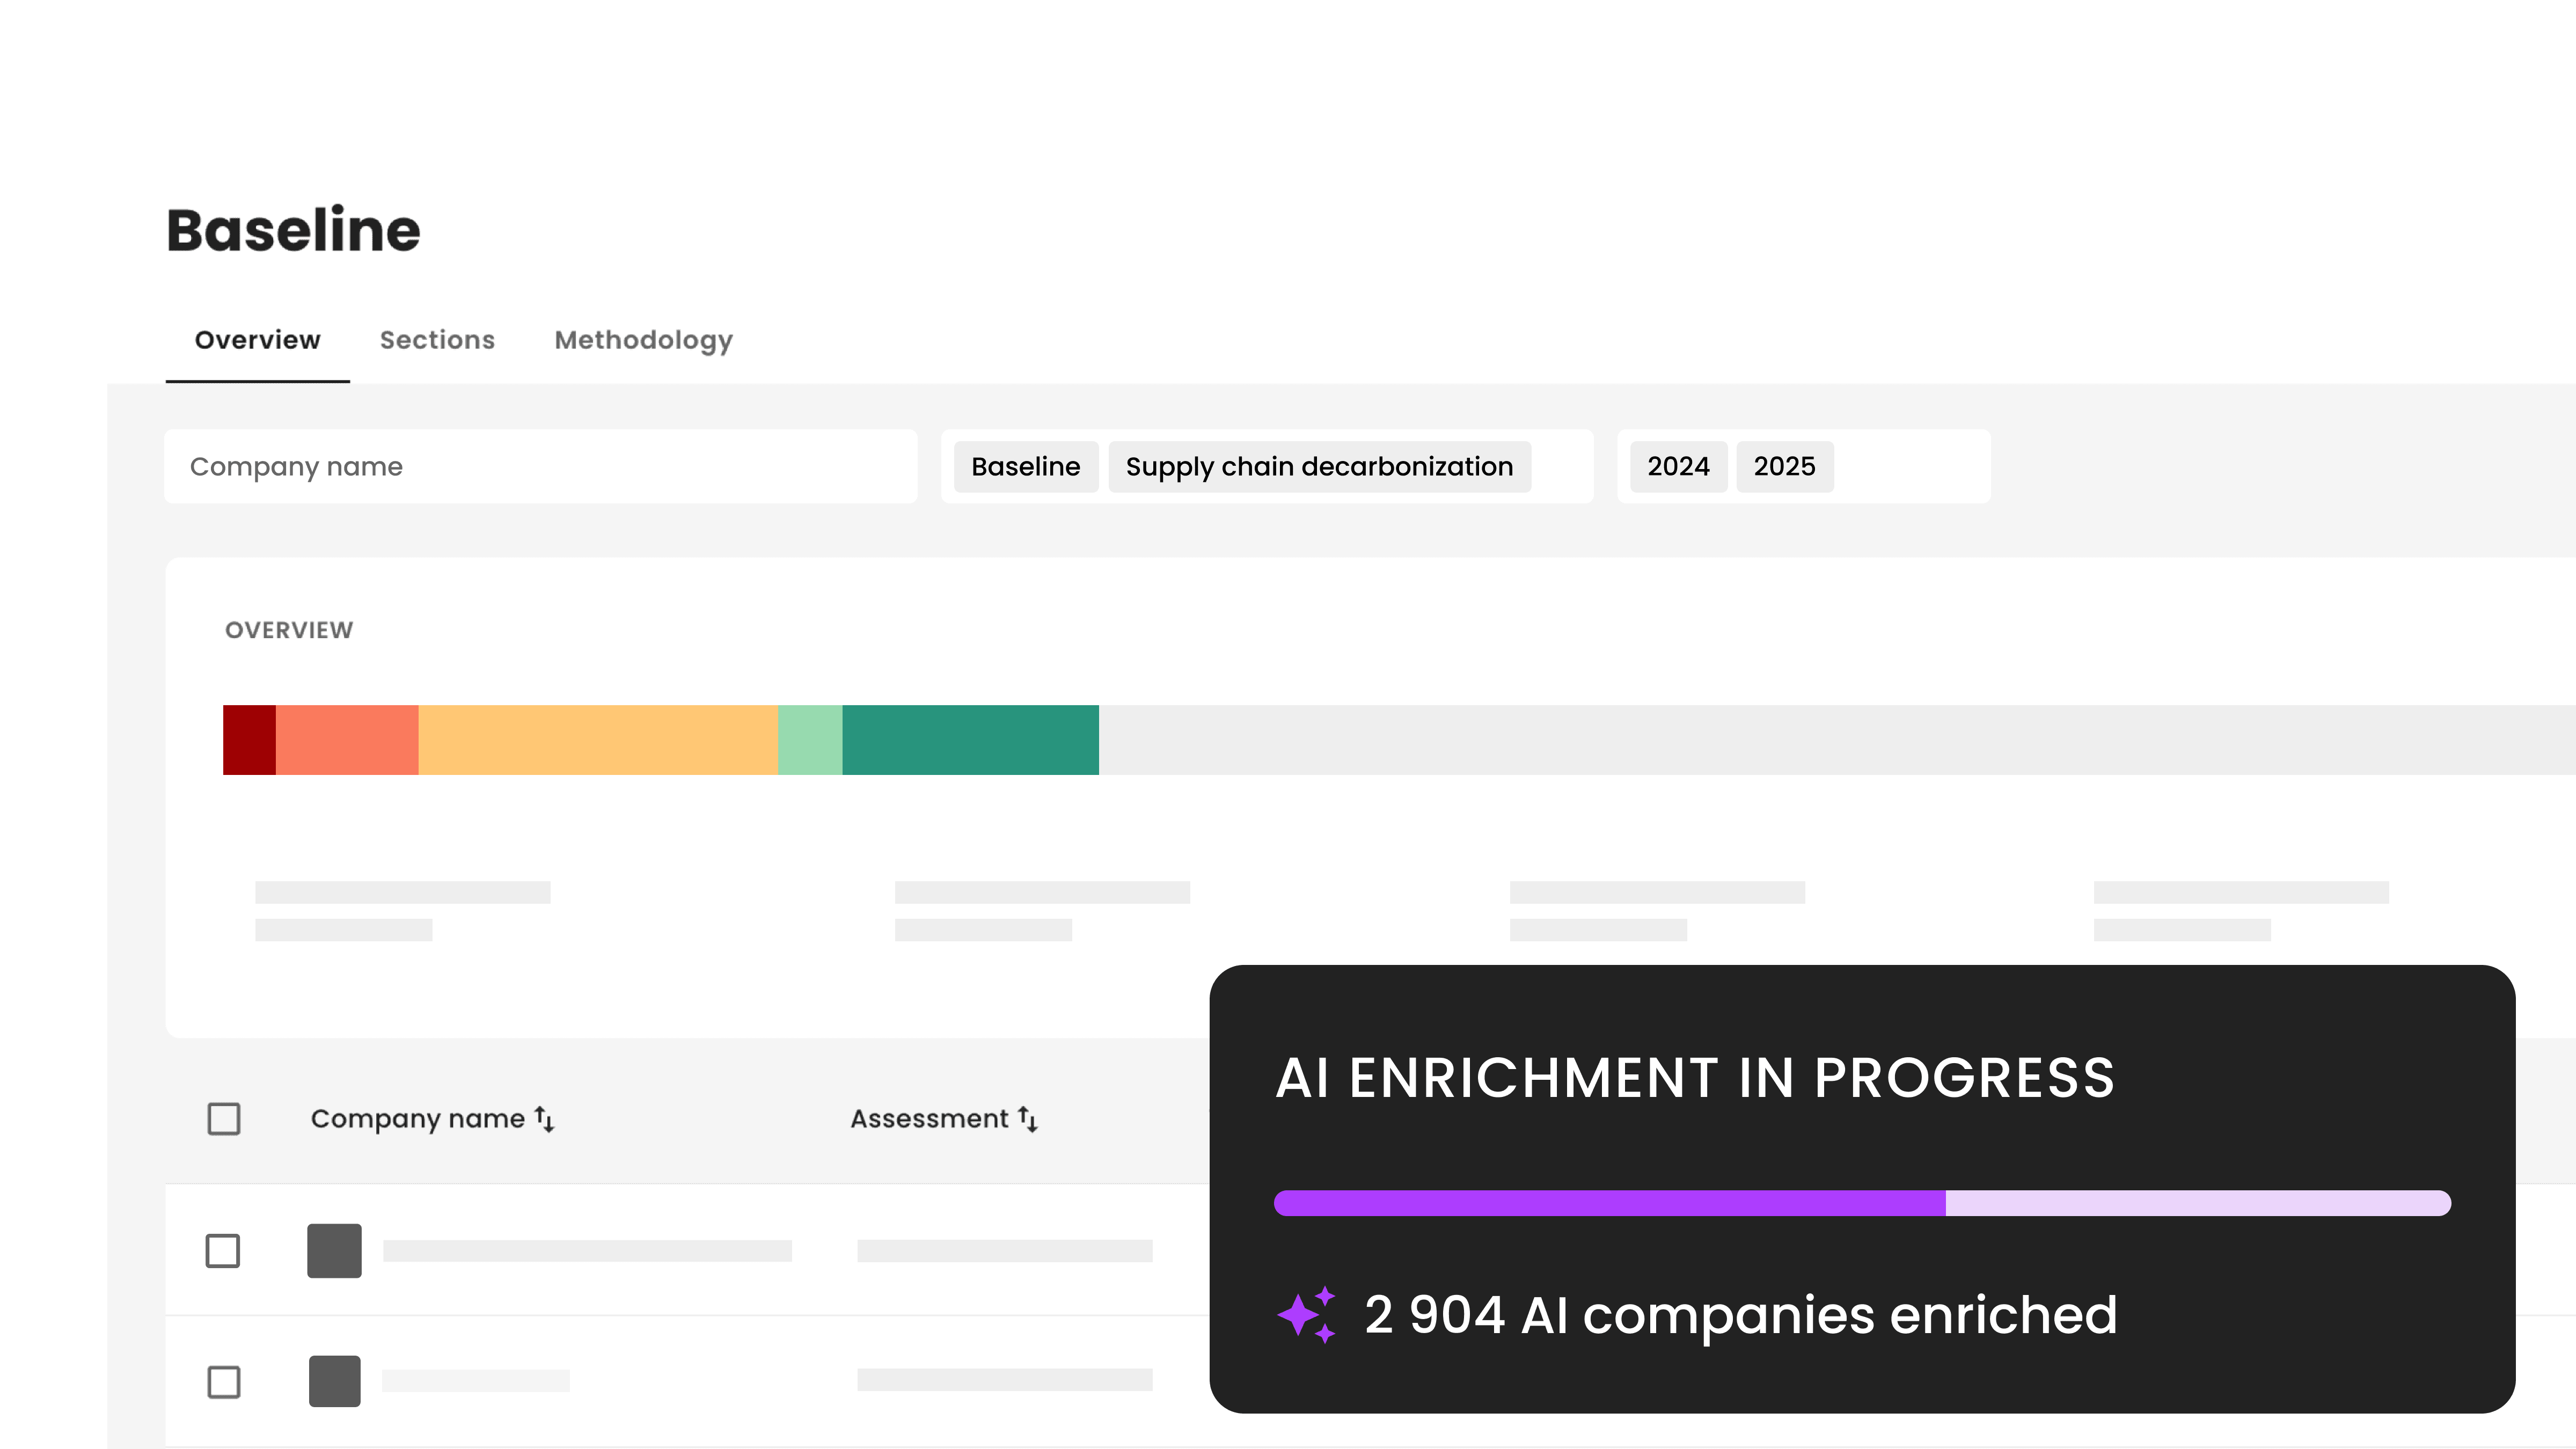Select the Overview tab
The image size is (2576, 1449).
click(257, 340)
